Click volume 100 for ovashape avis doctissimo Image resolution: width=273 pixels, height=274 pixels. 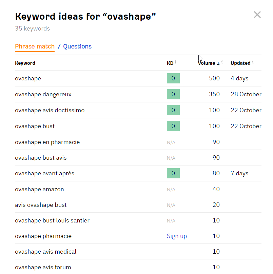coord(214,110)
